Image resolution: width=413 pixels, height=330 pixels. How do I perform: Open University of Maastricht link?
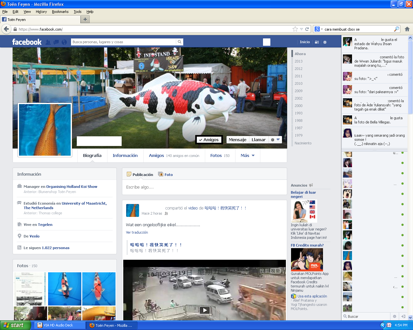pos(65,206)
